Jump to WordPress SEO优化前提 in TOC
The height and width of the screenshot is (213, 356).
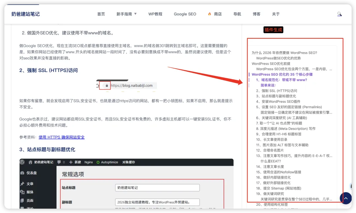(x=271, y=64)
